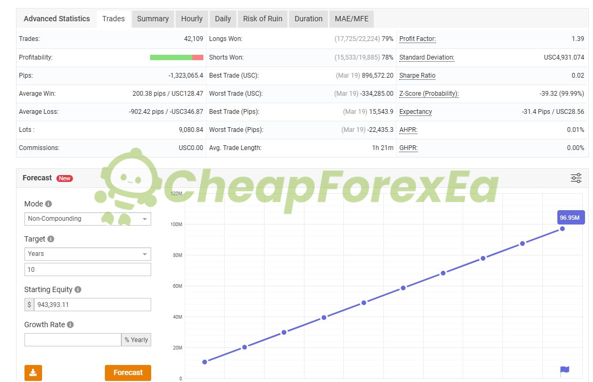The image size is (593, 382).
Task: Click the blue flag marker on chart
Action: (564, 370)
